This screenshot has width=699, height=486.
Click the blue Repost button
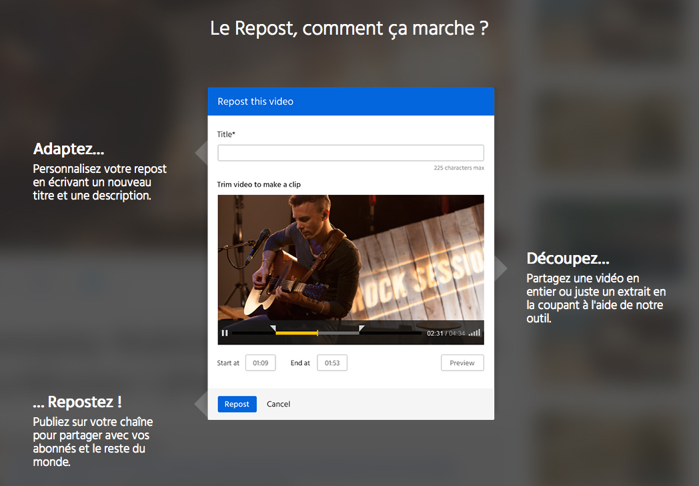coord(237,404)
